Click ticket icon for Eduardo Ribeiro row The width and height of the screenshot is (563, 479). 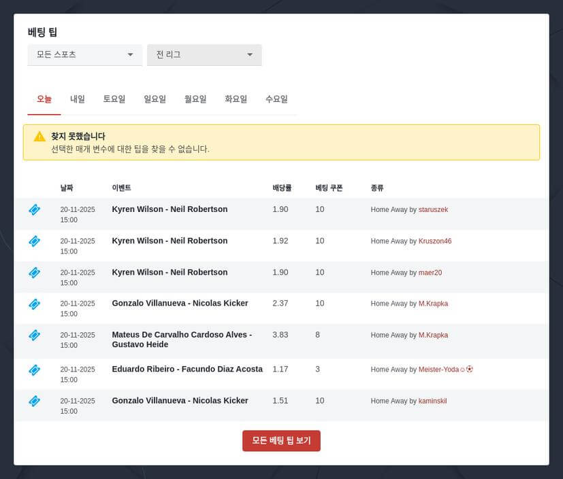point(34,370)
